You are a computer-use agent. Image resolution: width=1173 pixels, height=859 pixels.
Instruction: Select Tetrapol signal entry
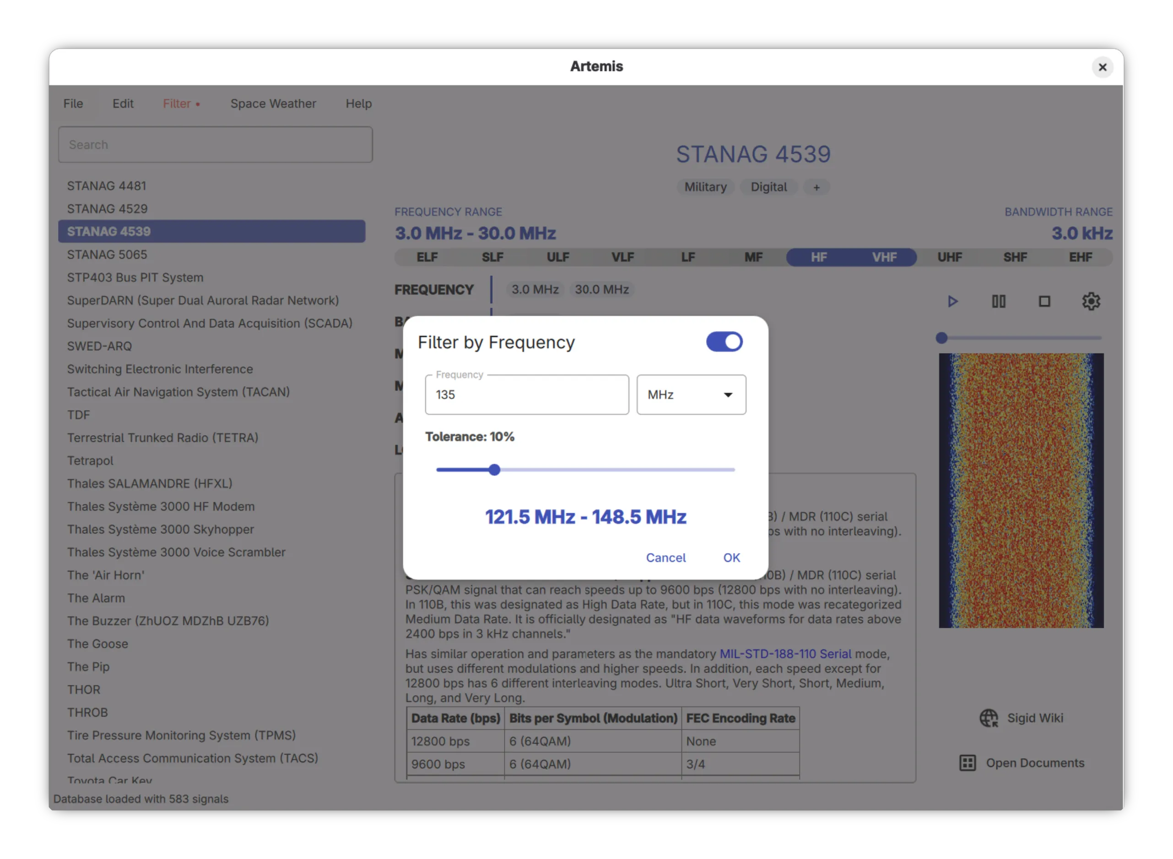click(x=211, y=460)
